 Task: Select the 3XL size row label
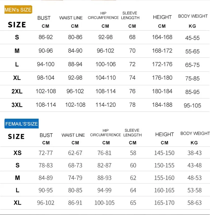click(x=17, y=105)
